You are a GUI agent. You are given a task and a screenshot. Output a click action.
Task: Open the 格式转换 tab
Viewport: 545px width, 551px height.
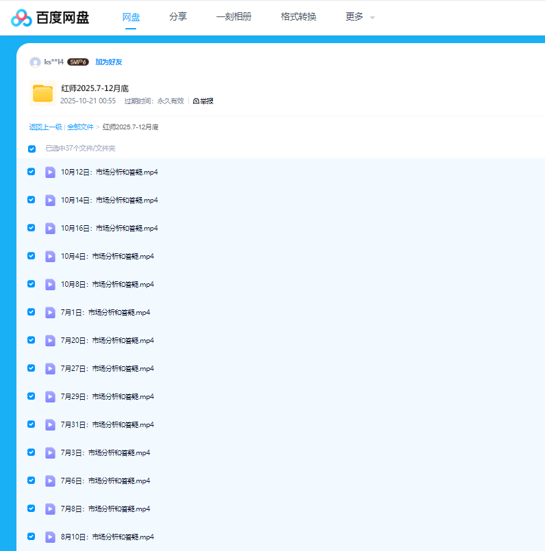299,17
